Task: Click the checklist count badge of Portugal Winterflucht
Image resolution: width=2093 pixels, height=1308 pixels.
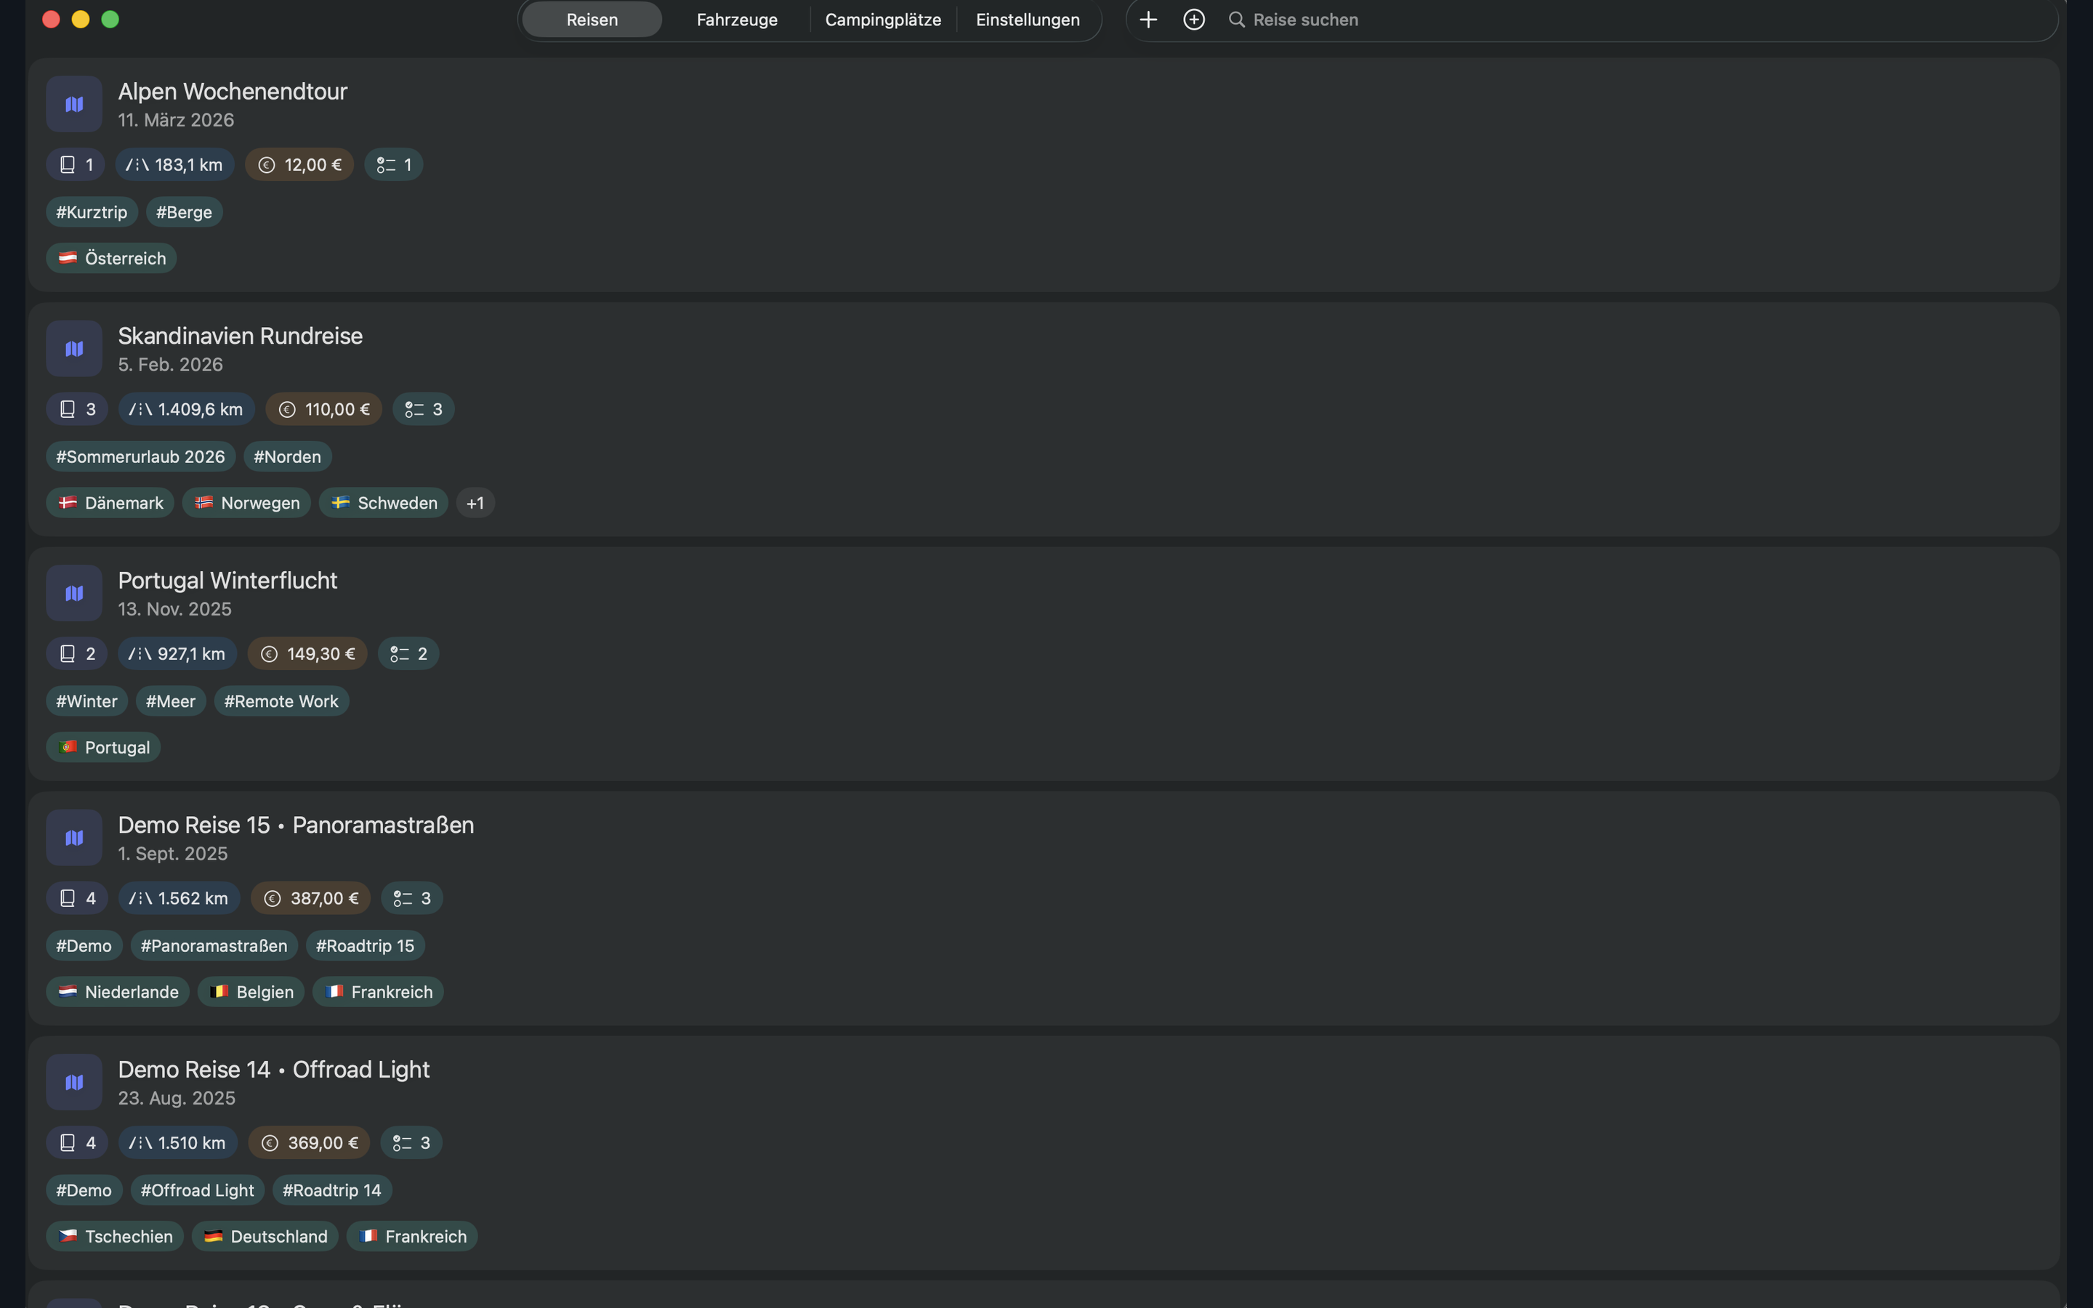Action: pos(408,654)
